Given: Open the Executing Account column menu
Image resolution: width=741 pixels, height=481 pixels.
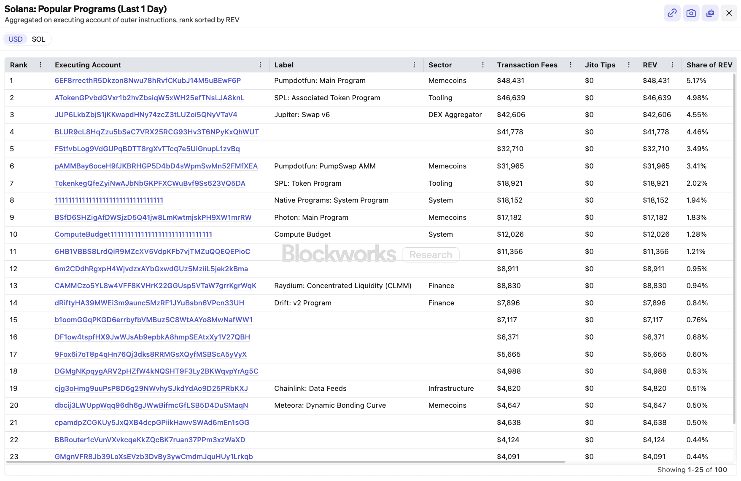Looking at the screenshot, I should tap(260, 65).
